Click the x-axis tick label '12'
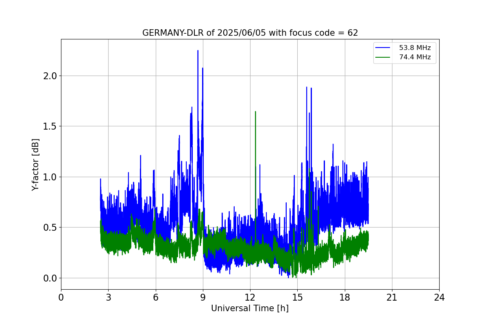Screen dimensions: 488x325 coord(250,297)
